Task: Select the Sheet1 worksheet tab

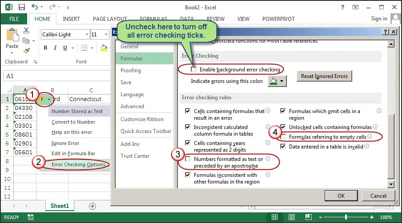Action: [x=60, y=206]
